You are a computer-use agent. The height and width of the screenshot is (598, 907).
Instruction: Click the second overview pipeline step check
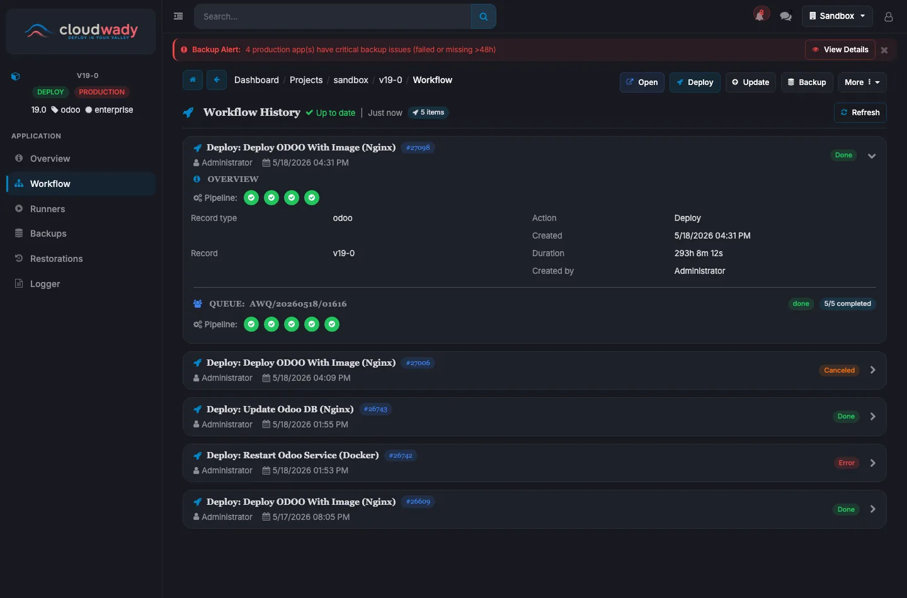point(271,198)
